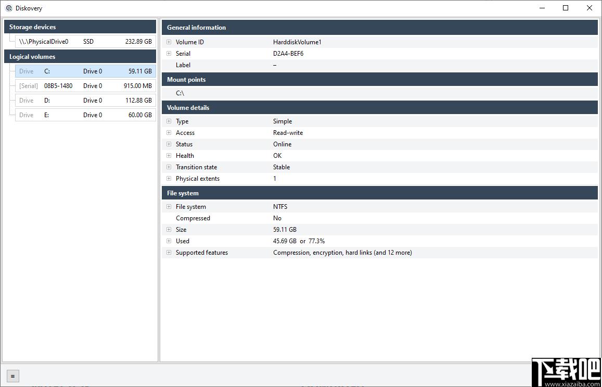
Task: Expand the Serial row details
Action: [169, 54]
